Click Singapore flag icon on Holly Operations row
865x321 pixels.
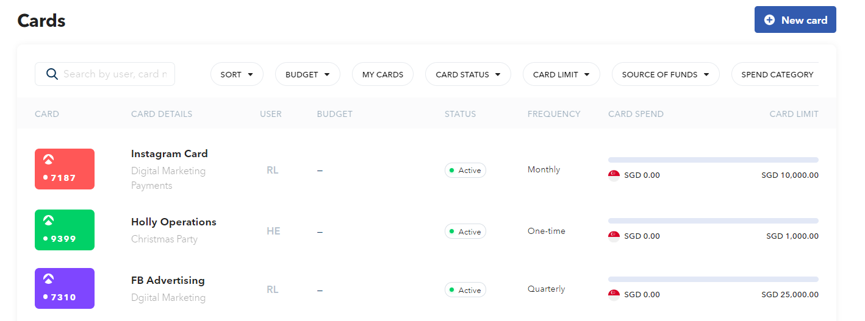614,236
